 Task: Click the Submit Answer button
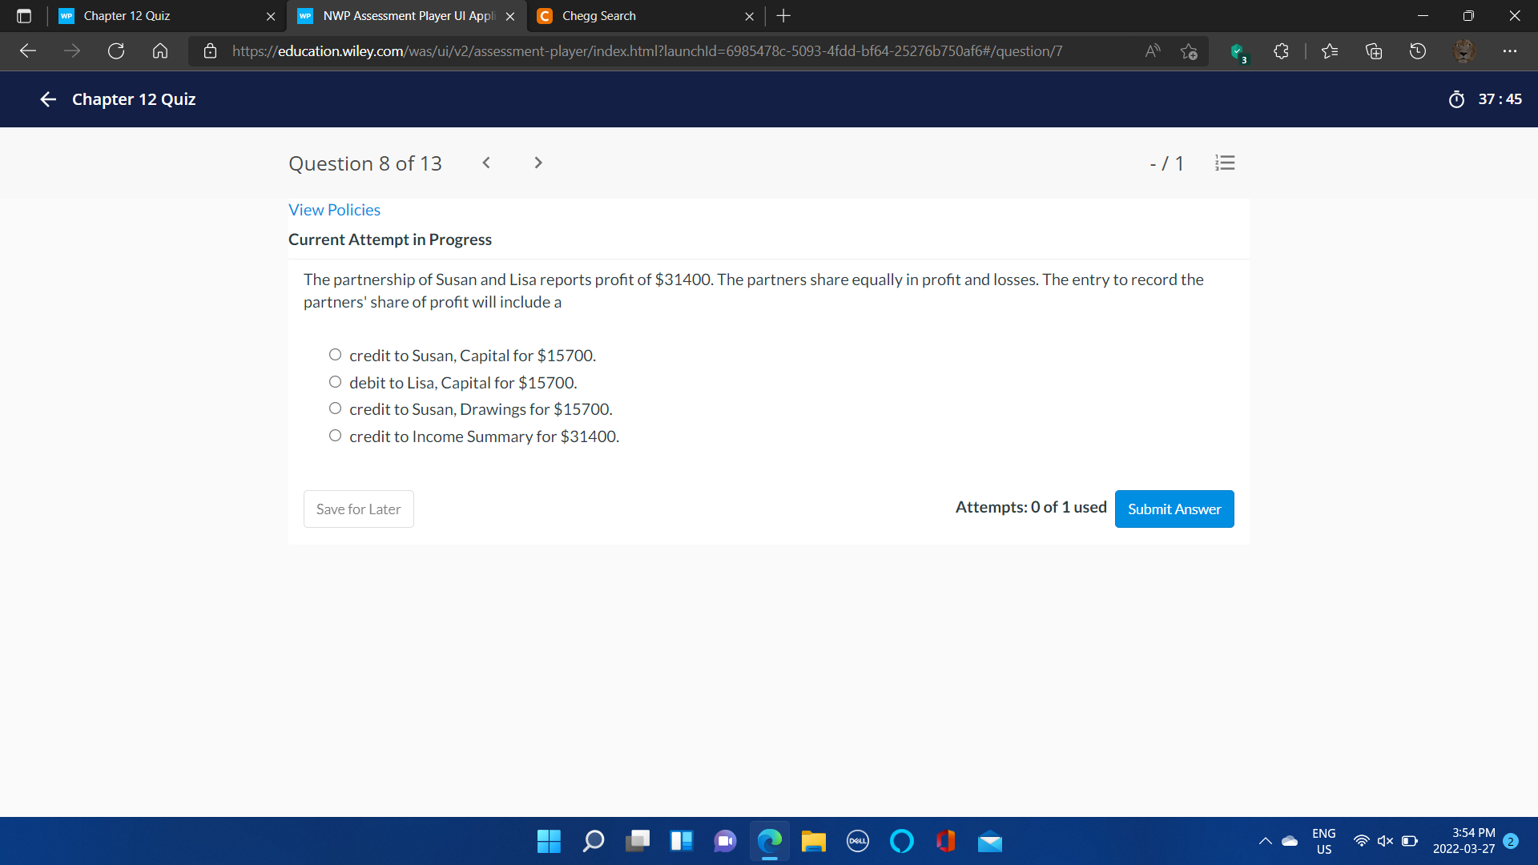tap(1174, 509)
